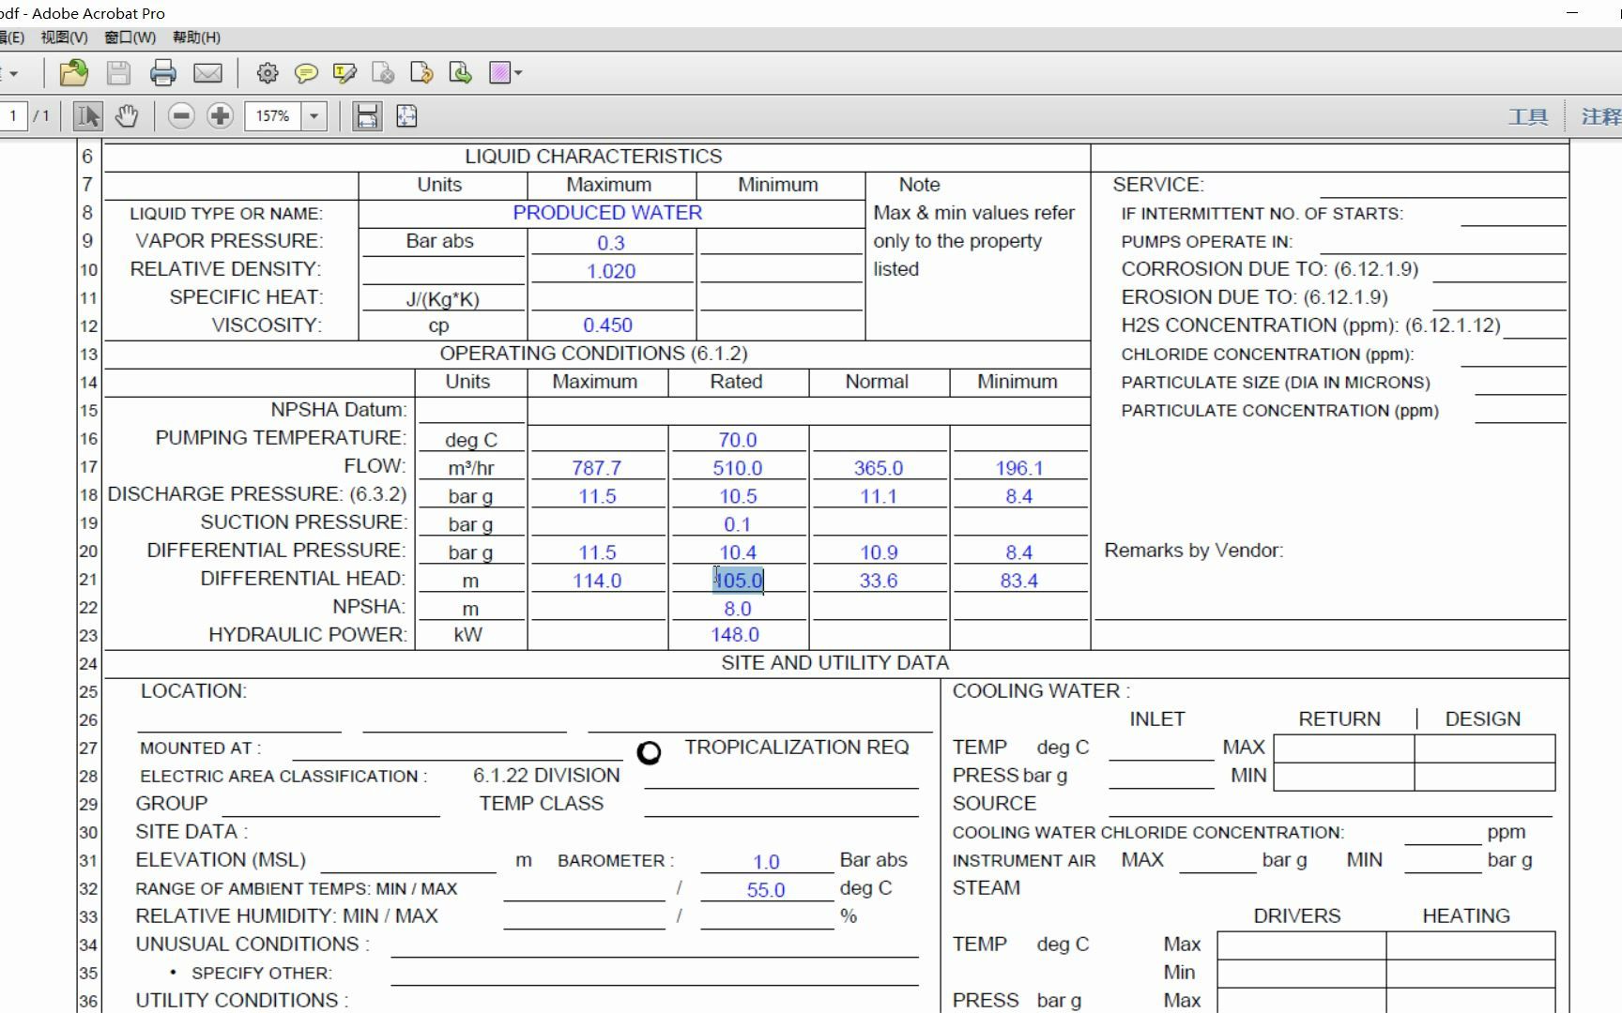Viewport: 1622px width, 1013px height.
Task: Select viscosity value 0.450
Action: (x=607, y=325)
